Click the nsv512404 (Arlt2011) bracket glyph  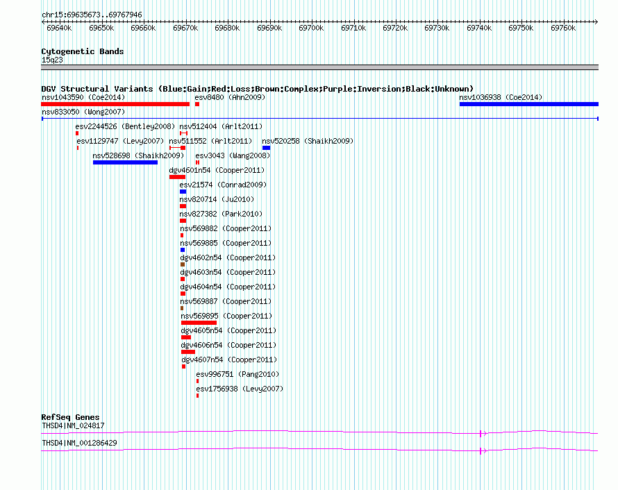tap(184, 133)
